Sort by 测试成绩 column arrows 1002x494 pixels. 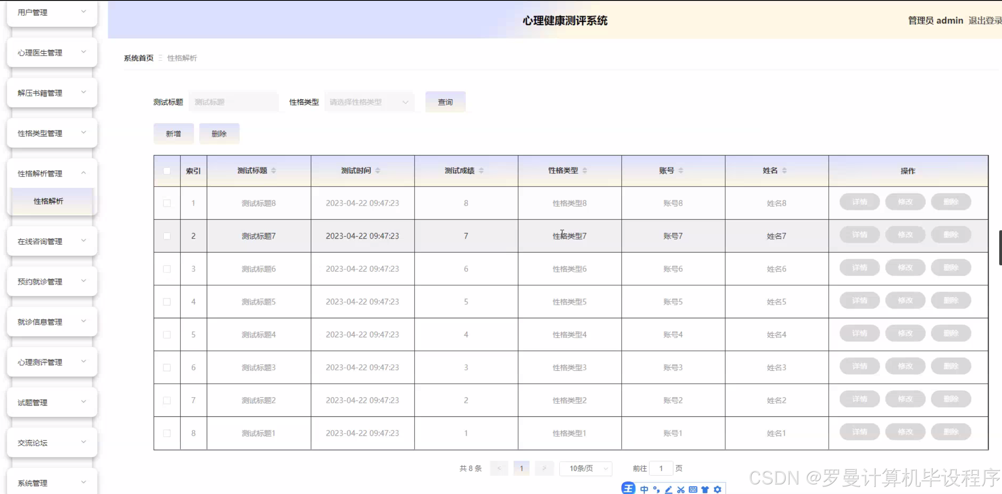(x=481, y=171)
